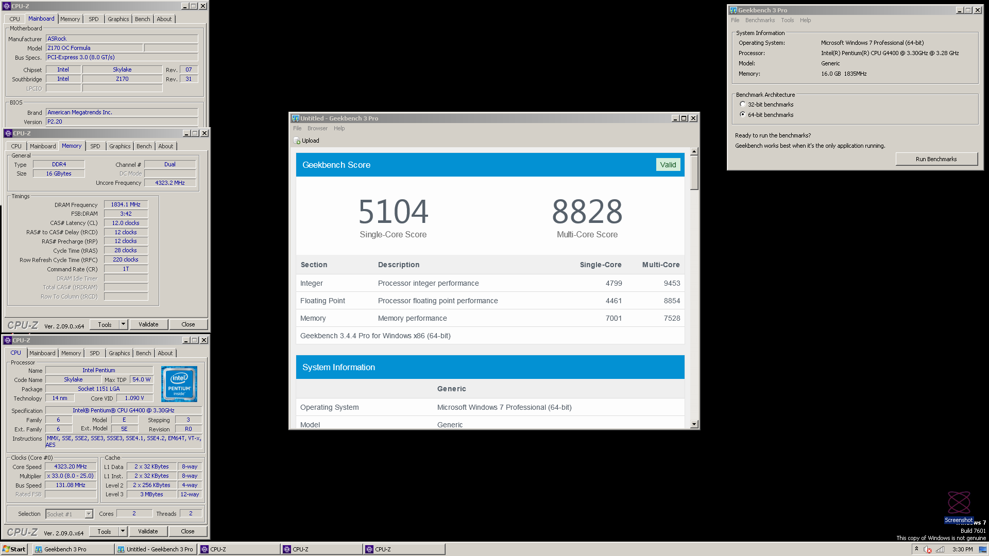Click the Valid badge in Geekbench Score header
Image resolution: width=989 pixels, height=556 pixels.
668,165
